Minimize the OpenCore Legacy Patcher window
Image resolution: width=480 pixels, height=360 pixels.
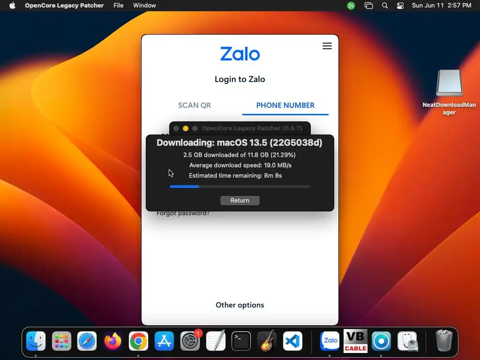point(186,128)
